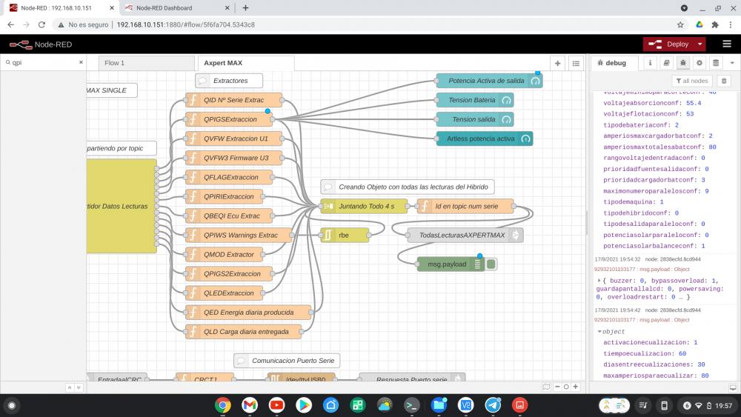Select the debug bug sidebar icon
The image size is (741, 417).
point(683,63)
